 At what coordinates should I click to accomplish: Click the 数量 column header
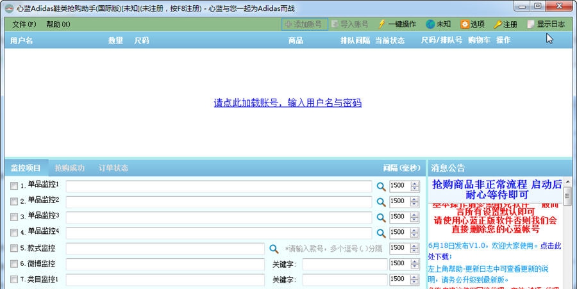coord(115,40)
